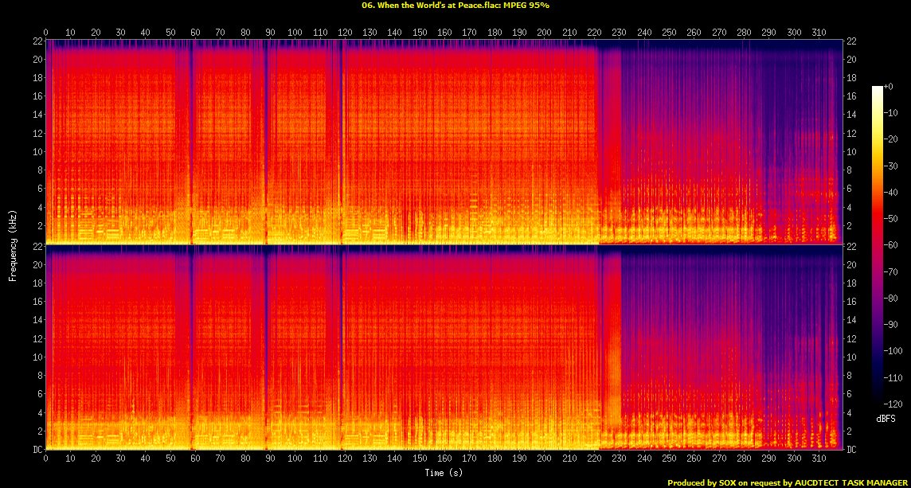
Task: Click the spectrogram title "When the World's at Peace.flac"
Action: click(x=455, y=6)
